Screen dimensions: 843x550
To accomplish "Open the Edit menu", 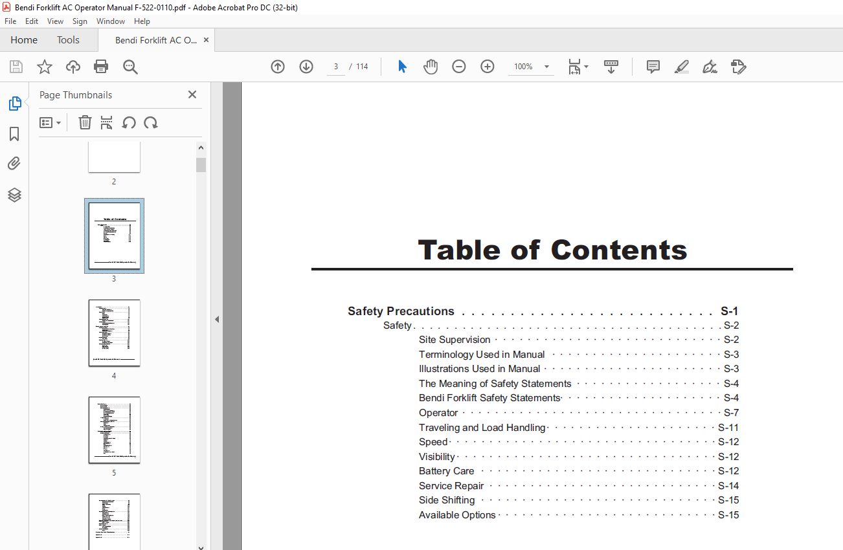I will coord(32,21).
